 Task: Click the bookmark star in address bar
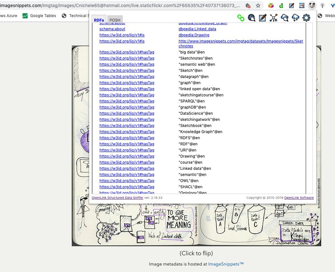click(258, 5)
